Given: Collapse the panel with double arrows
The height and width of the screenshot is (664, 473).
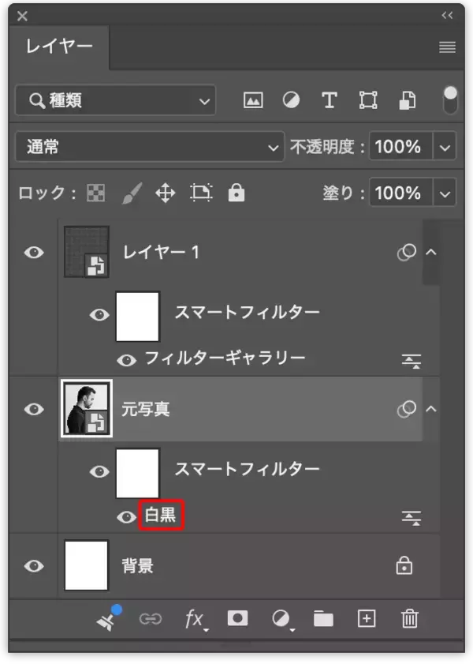Looking at the screenshot, I should coord(447,16).
